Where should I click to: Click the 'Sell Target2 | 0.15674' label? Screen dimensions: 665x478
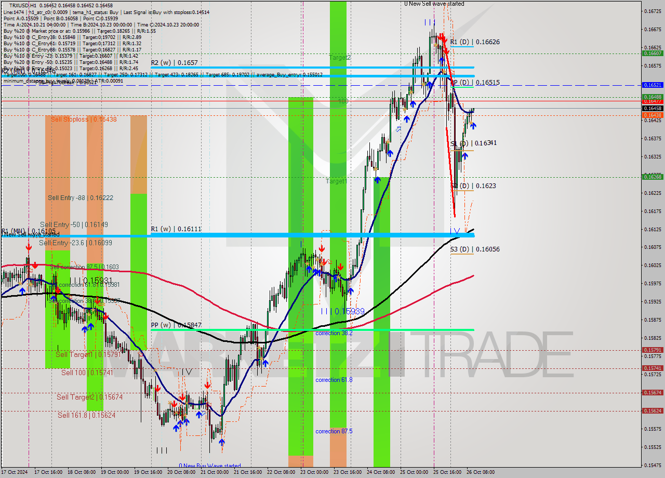(90, 397)
